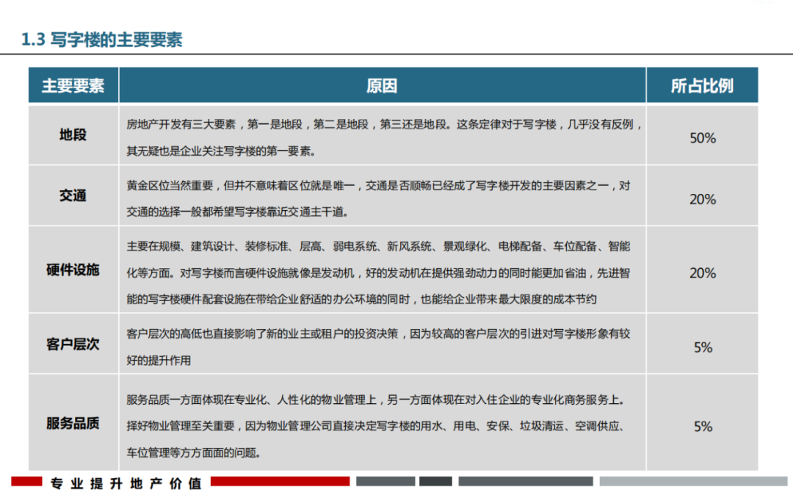This screenshot has height=495, width=793.
Task: Click the 20% value in the 硬件设施 row
Action: coord(703,273)
